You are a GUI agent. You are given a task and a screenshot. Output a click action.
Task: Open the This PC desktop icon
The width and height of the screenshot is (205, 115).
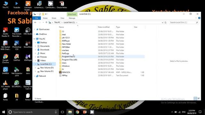tap(5, 5)
